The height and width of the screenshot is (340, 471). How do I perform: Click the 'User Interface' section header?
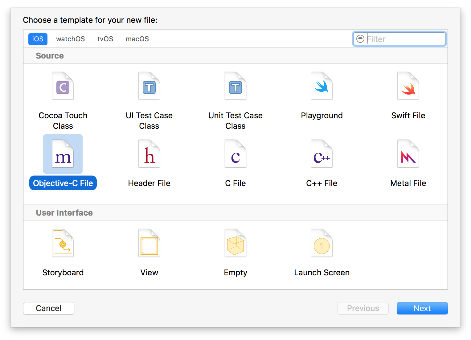point(64,213)
